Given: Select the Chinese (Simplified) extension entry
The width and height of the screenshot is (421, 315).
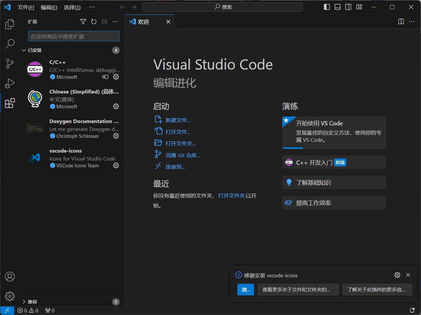Looking at the screenshot, I should [72, 99].
